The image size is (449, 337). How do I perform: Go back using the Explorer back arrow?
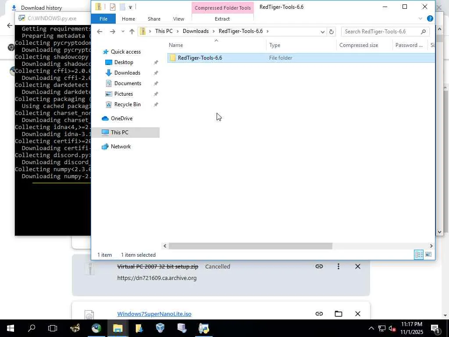[100, 32]
